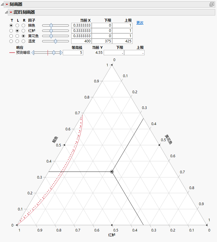The height and width of the screenshot is (242, 217).
Task: Click the 黄花鱼 axis label on plot
Action: click(x=169, y=139)
